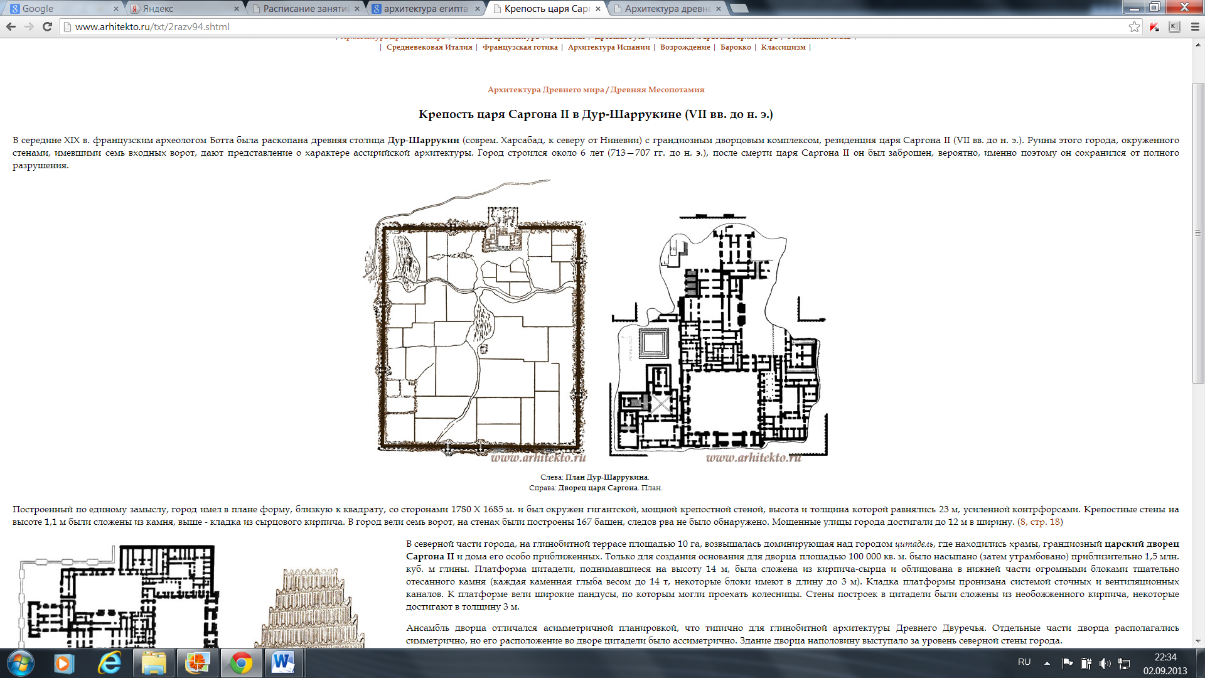Open a new browser tab
Screen dimensions: 1205x678
pos(740,8)
